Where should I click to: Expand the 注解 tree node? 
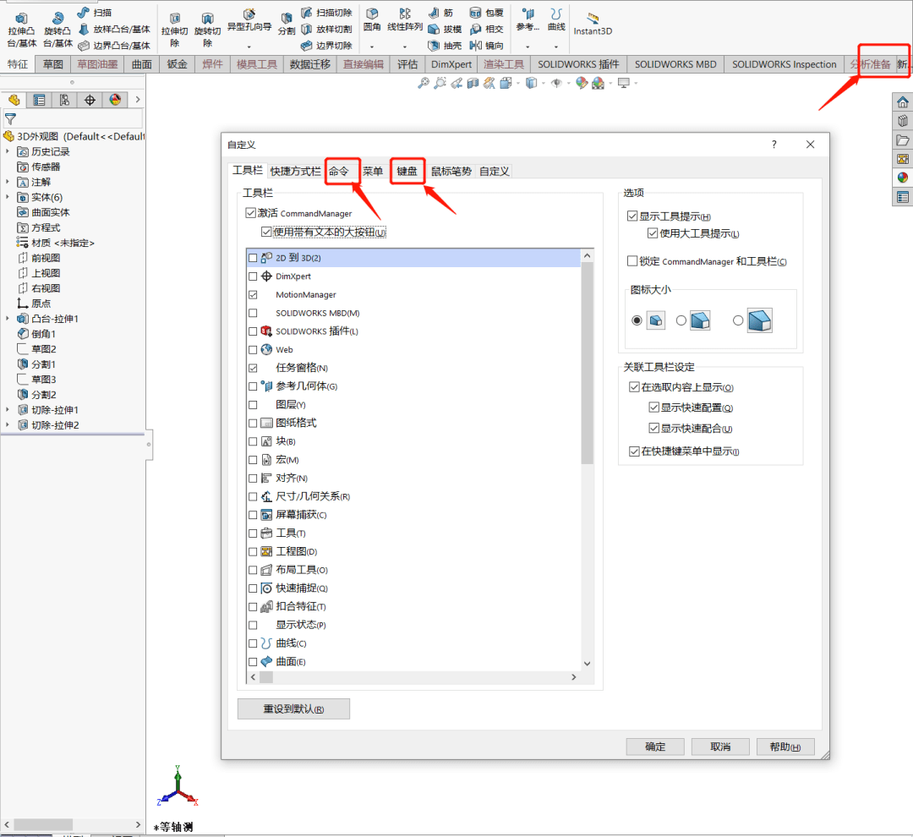pos(8,182)
